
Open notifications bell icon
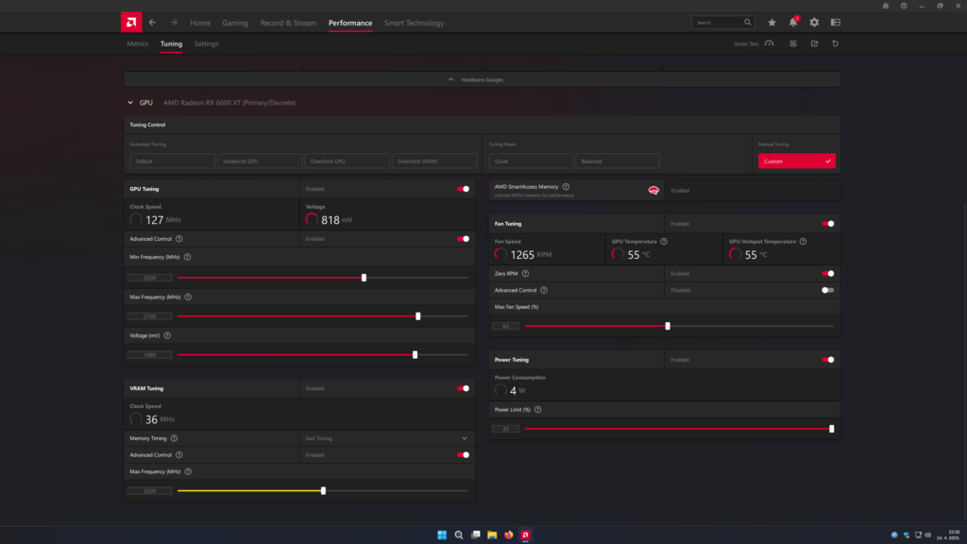click(x=793, y=23)
